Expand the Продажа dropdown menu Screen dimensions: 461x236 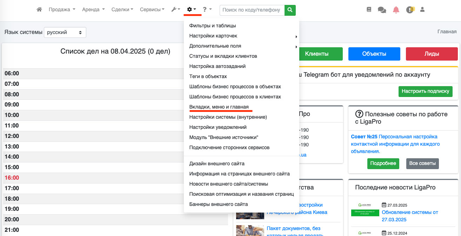click(x=62, y=10)
